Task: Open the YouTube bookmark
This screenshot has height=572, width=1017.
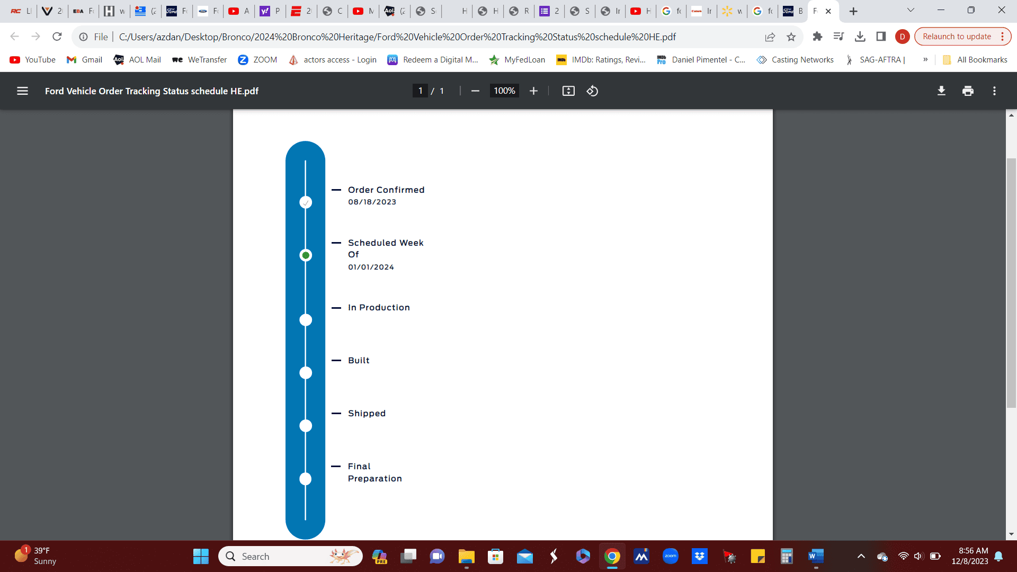Action: pos(33,60)
